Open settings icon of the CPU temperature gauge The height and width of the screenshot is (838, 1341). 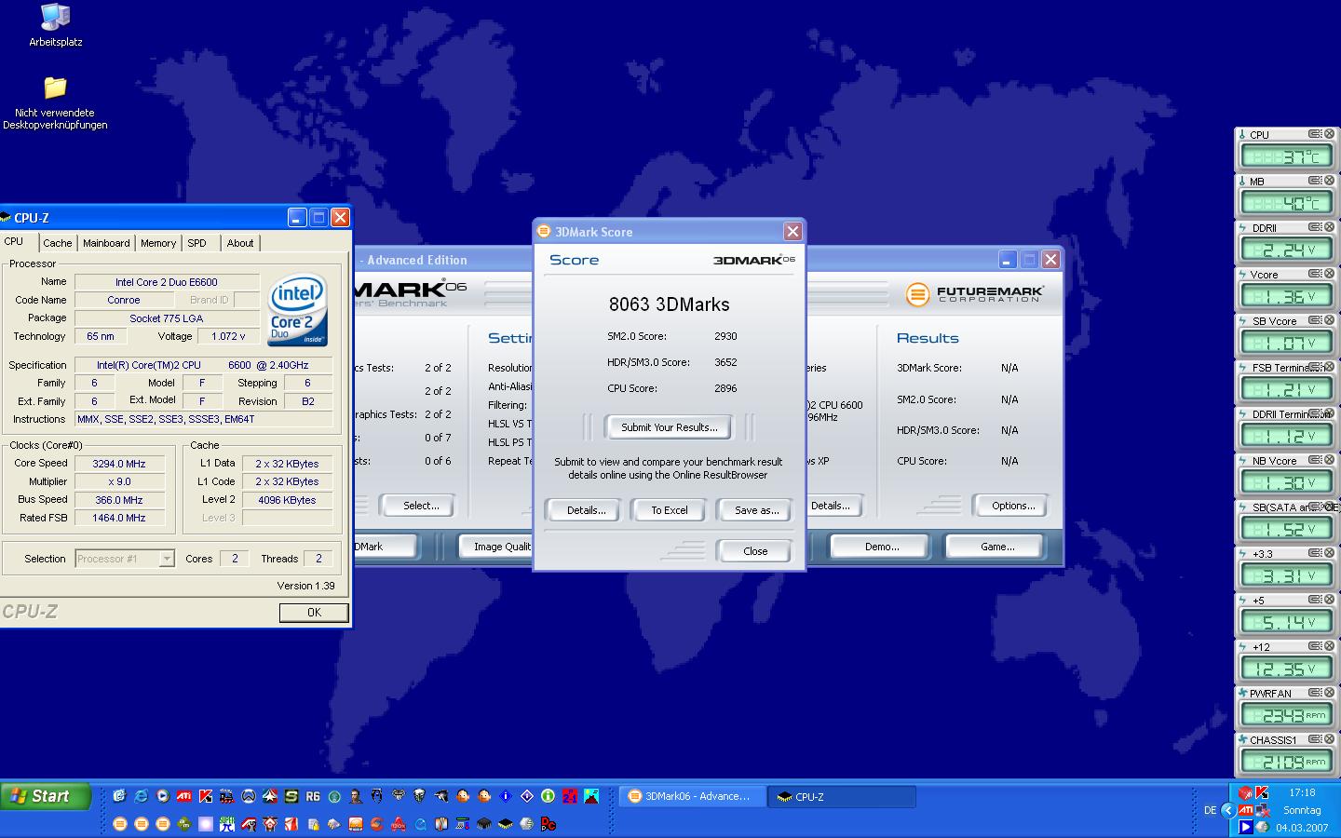click(1315, 134)
